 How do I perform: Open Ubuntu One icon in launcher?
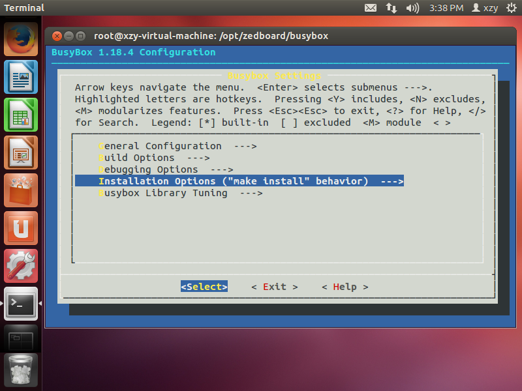pyautogui.click(x=21, y=228)
